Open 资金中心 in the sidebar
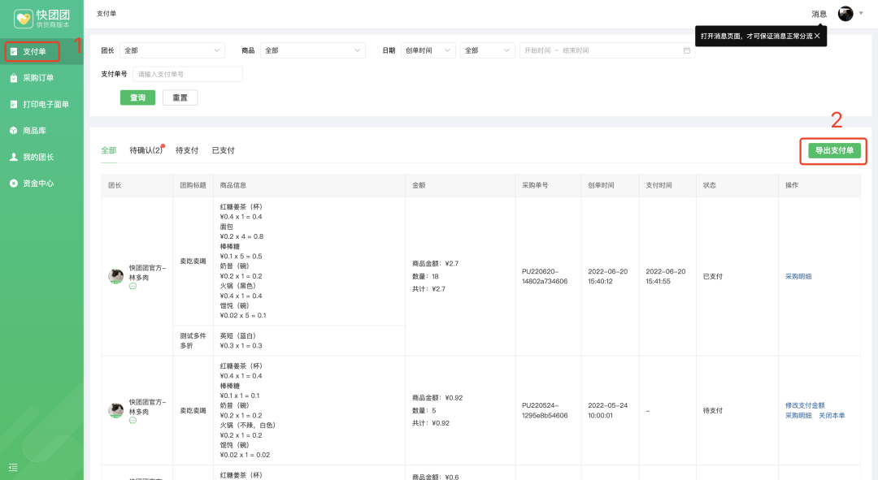The image size is (878, 480). [x=14, y=184]
